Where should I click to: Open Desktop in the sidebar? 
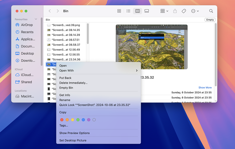pos(25,53)
